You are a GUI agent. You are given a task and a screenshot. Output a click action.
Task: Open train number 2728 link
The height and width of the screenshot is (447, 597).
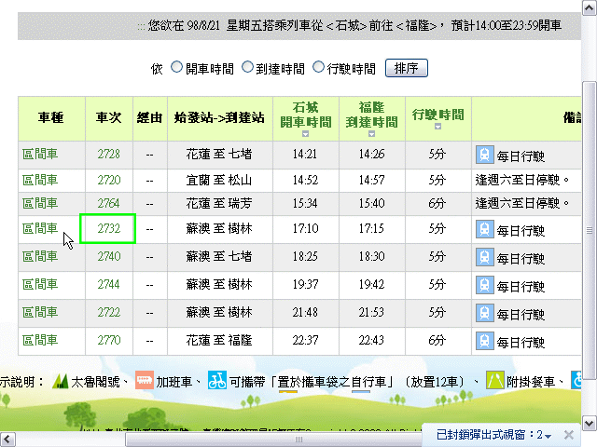108,155
